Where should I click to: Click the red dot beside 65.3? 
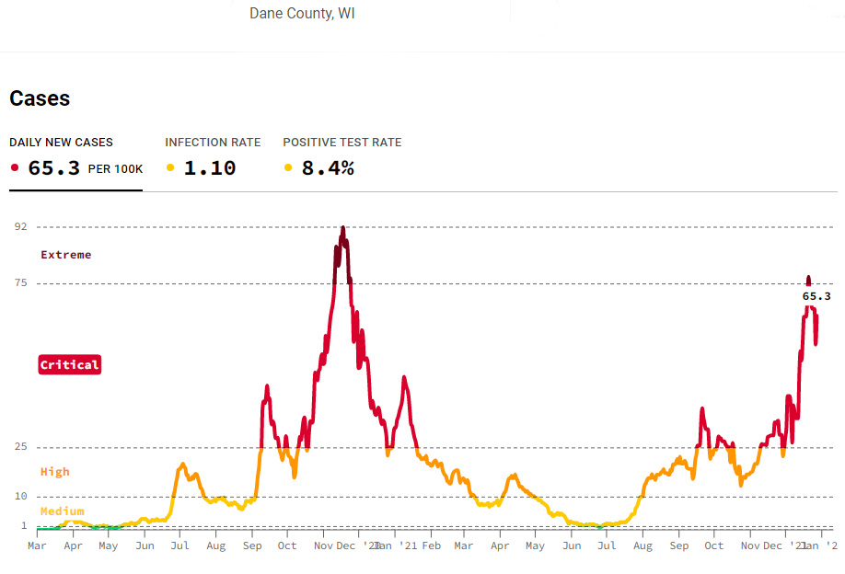coord(15,168)
